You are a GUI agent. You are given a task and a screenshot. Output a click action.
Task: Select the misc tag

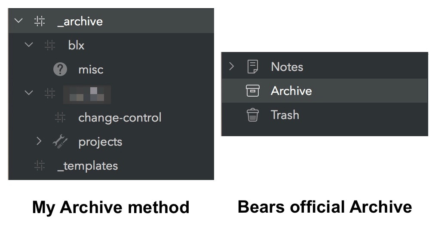tap(91, 69)
